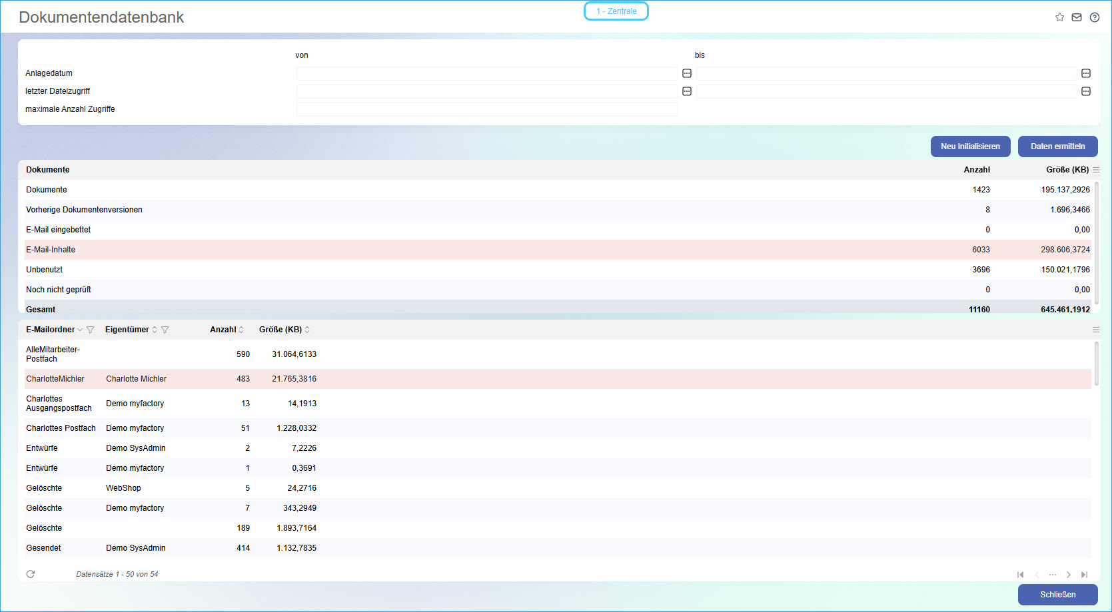Click the filter icon next to Eigentümer
Screen dimensions: 1112x612
pos(165,330)
